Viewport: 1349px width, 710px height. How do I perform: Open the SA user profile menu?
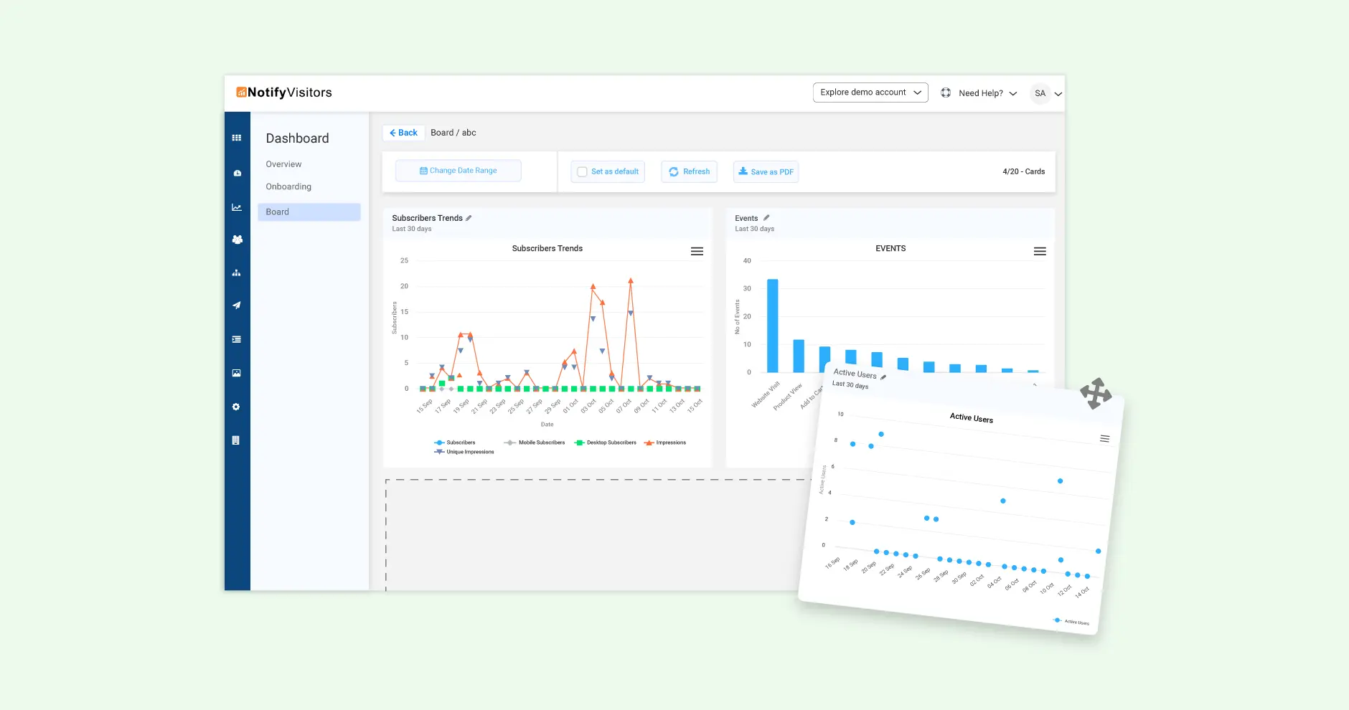1045,93
